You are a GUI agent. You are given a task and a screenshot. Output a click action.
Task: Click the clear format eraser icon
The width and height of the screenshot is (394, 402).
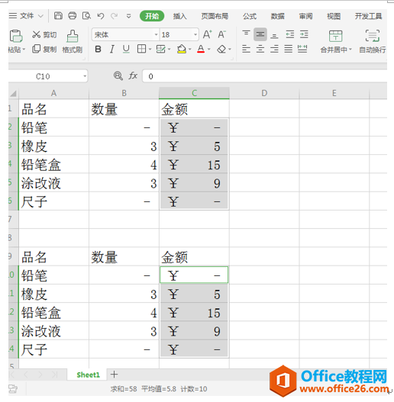(221, 49)
